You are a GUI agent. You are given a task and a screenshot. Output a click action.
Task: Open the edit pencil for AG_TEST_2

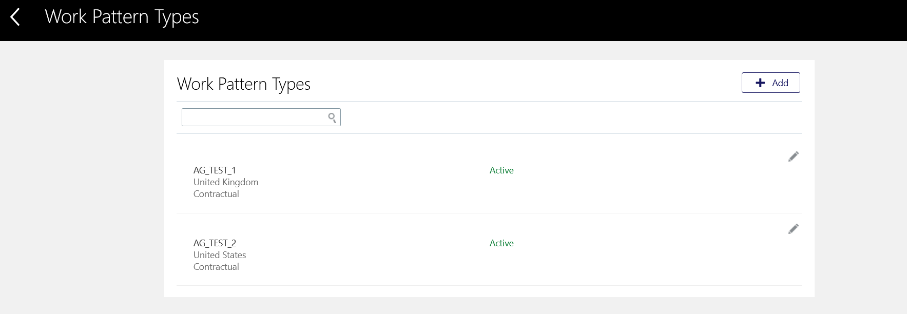click(793, 228)
